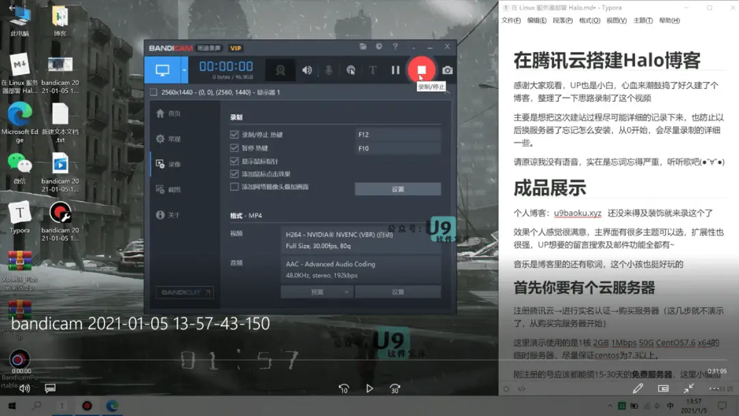Open Typora 主题(T) menu
The image size is (739, 416).
point(643,21)
